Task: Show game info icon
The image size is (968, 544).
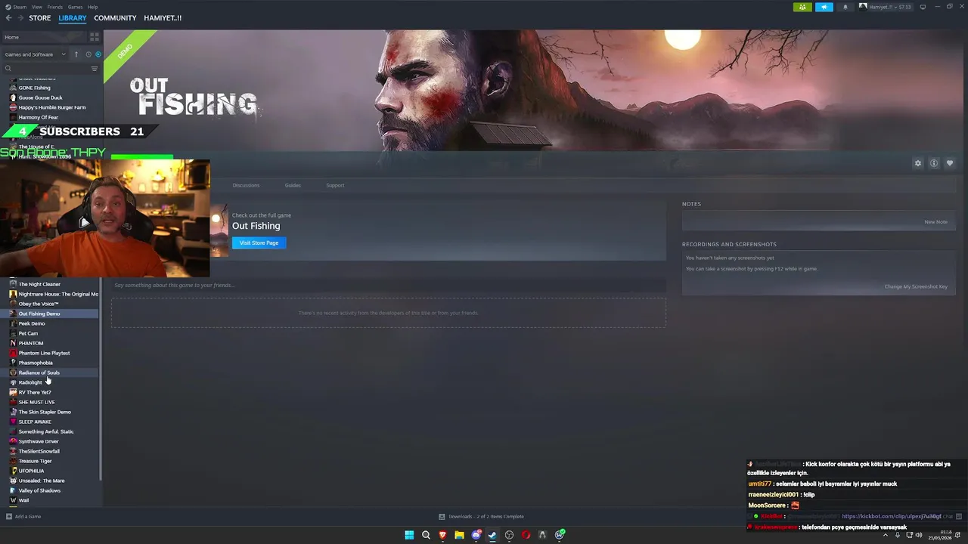Action: click(x=934, y=163)
